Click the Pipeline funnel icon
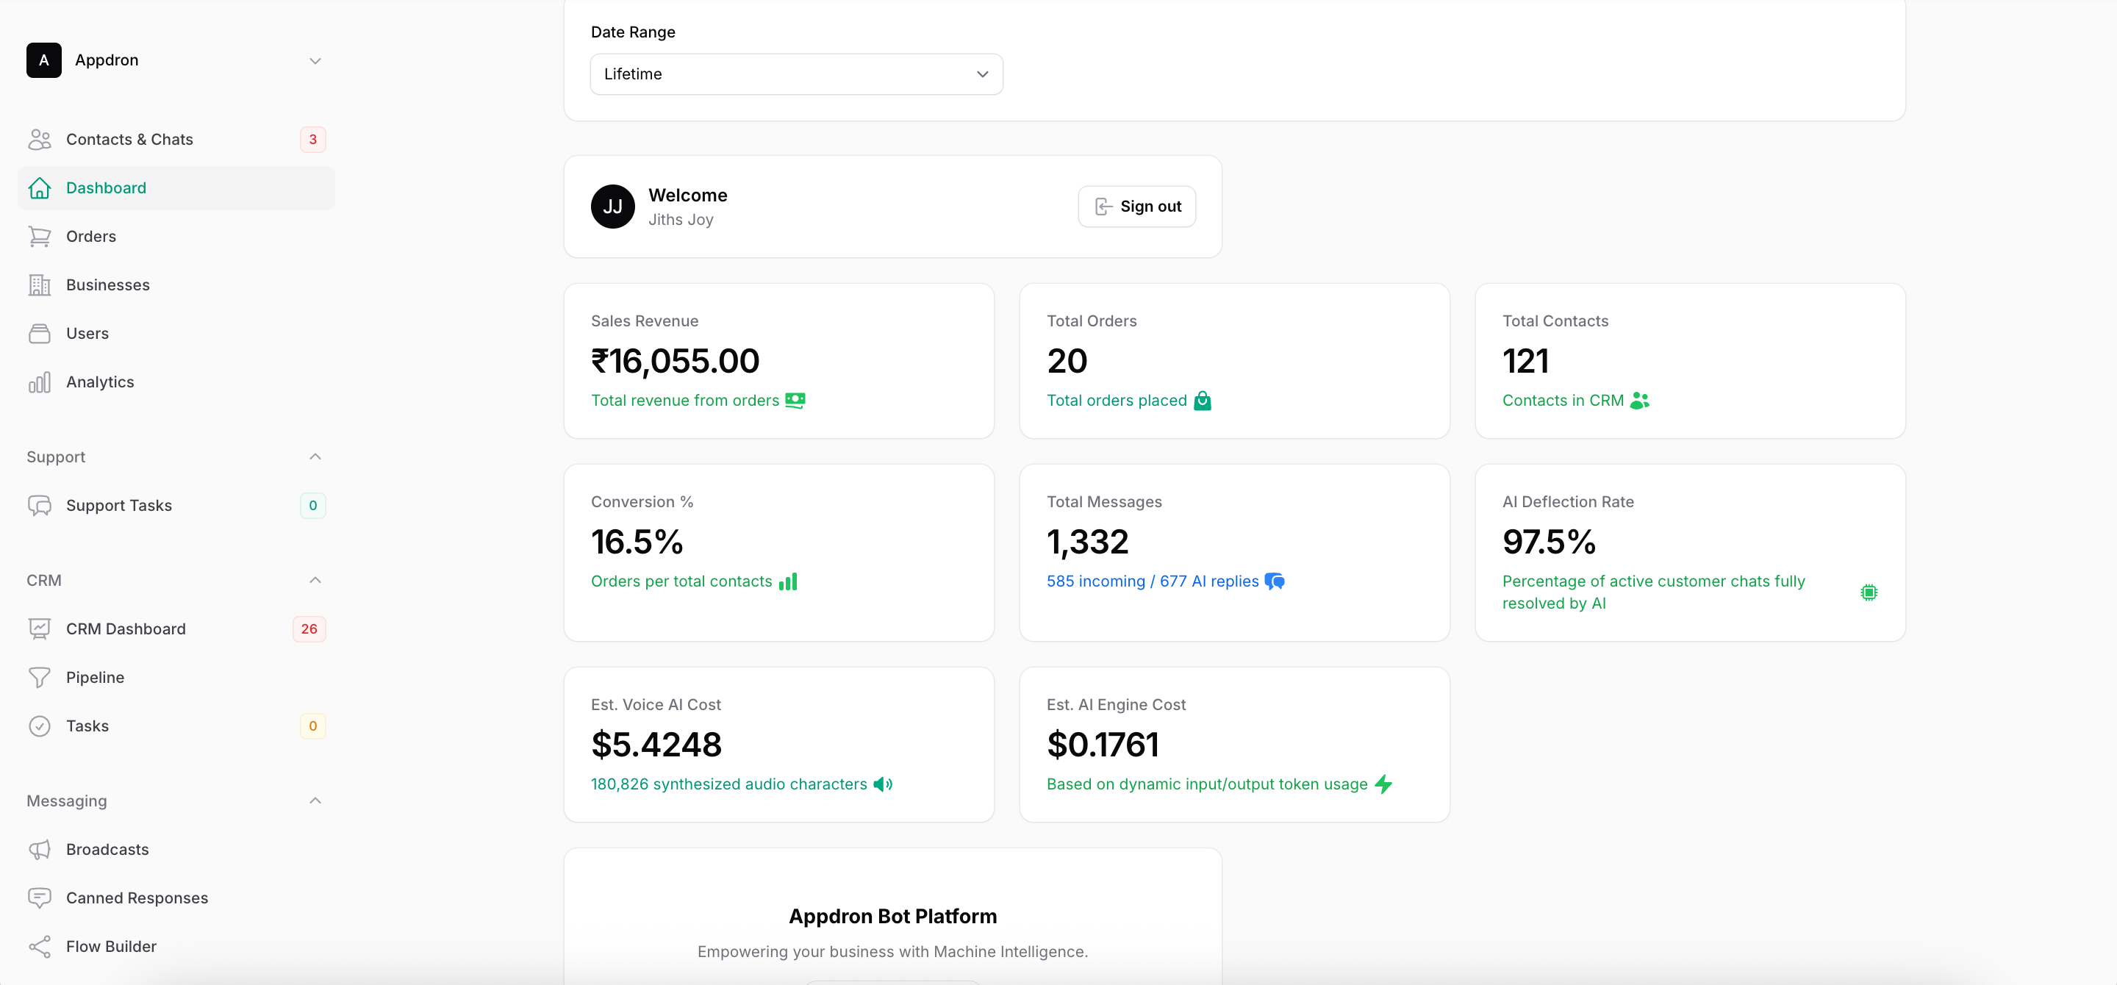Screen dimensions: 2117x985 click(x=40, y=677)
